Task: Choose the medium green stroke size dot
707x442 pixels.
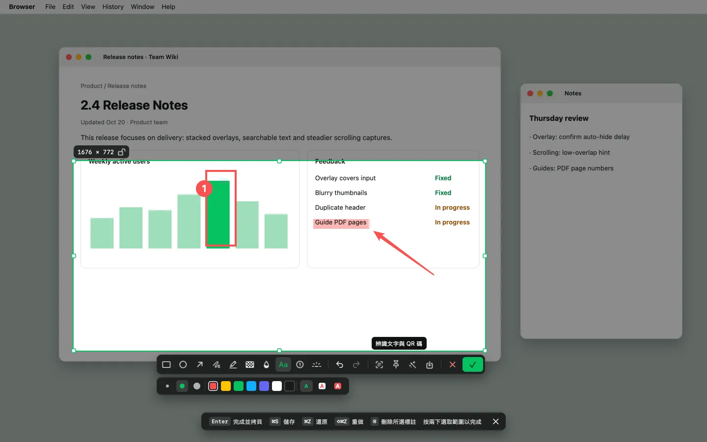Action: (182, 387)
